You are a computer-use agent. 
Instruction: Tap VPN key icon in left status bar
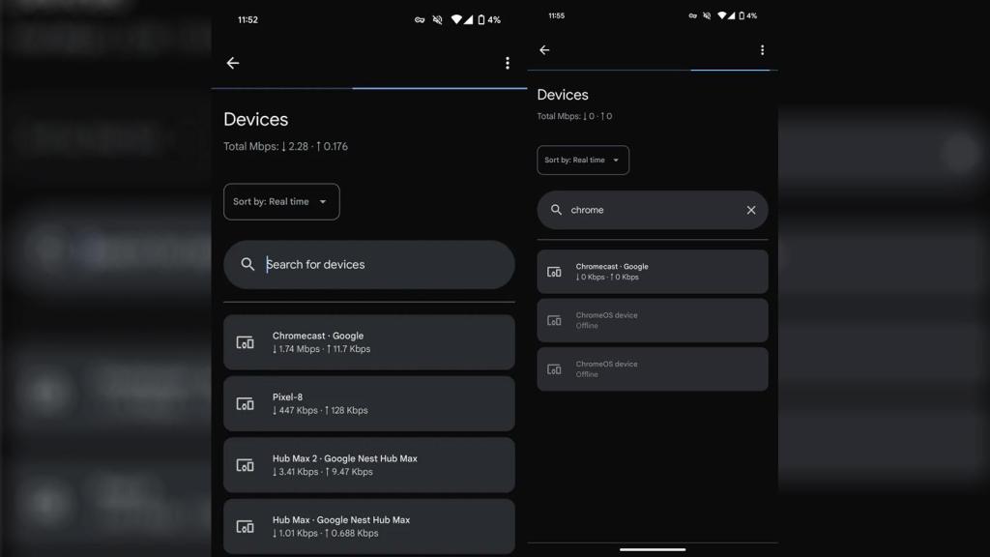420,19
